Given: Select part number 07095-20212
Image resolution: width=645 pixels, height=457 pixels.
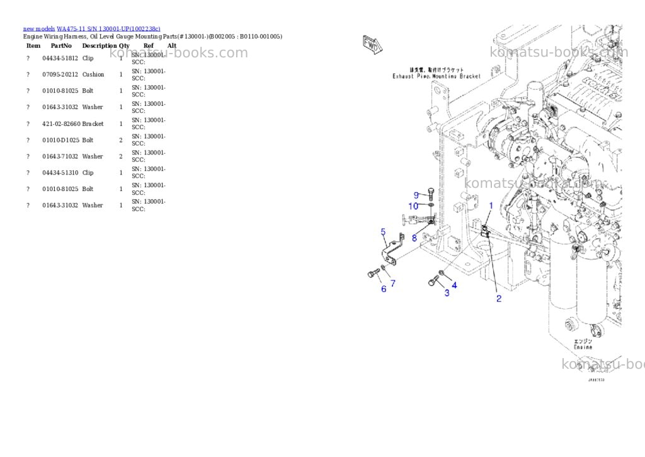Looking at the screenshot, I should [x=60, y=74].
